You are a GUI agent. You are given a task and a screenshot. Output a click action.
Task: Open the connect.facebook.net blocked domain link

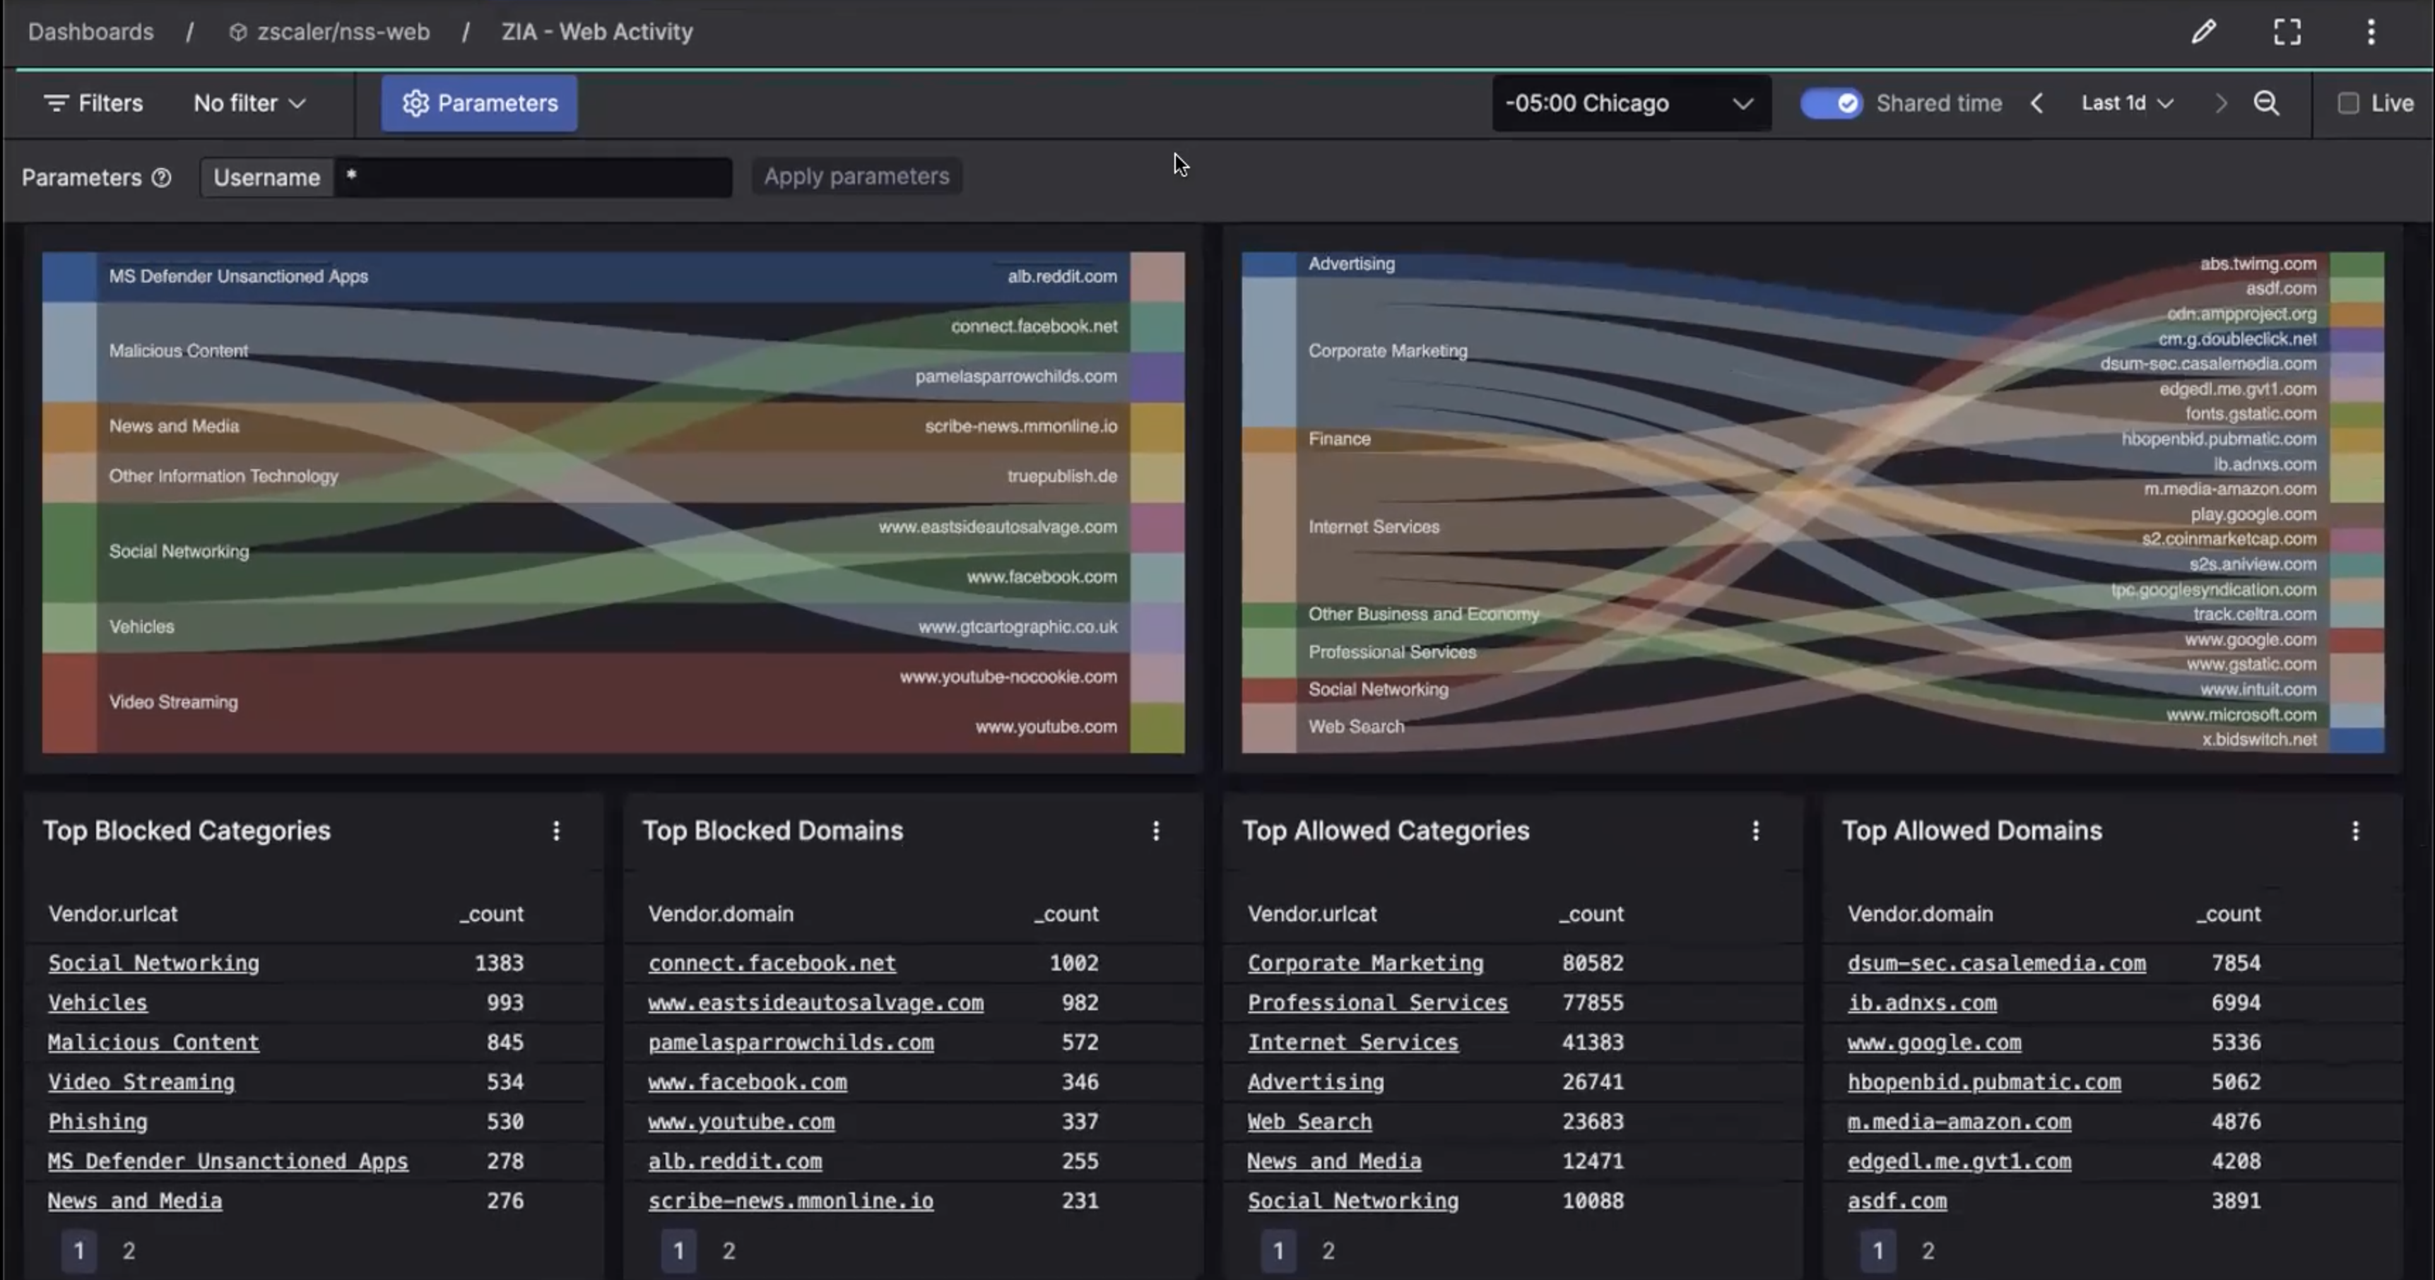coord(772,963)
